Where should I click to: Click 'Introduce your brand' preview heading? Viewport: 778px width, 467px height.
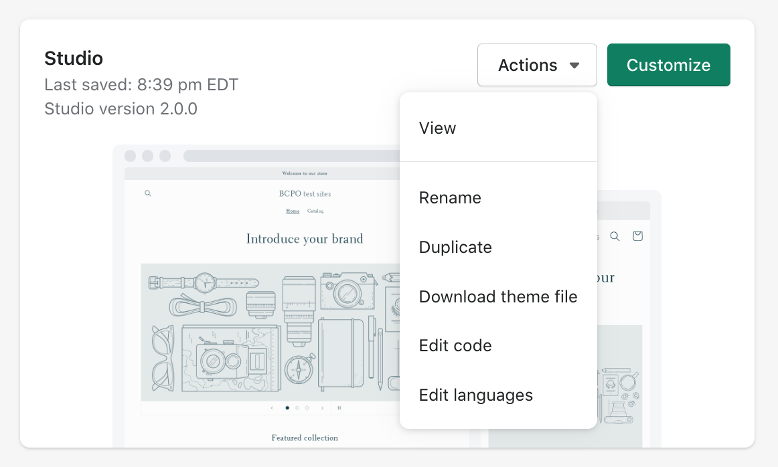305,239
